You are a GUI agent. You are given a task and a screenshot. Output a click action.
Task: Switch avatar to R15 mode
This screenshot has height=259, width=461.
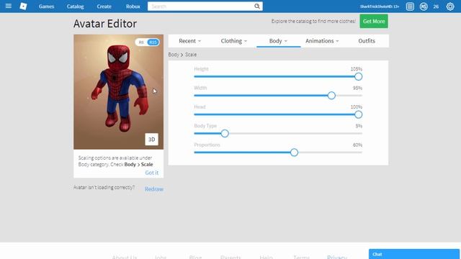pyautogui.click(x=153, y=42)
